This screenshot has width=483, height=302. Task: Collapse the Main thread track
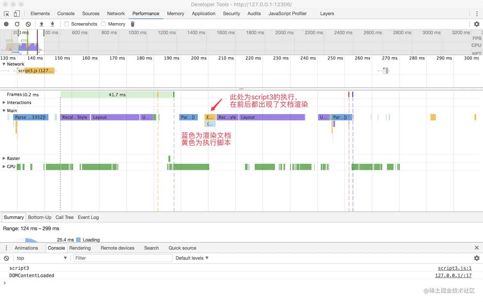coord(4,111)
